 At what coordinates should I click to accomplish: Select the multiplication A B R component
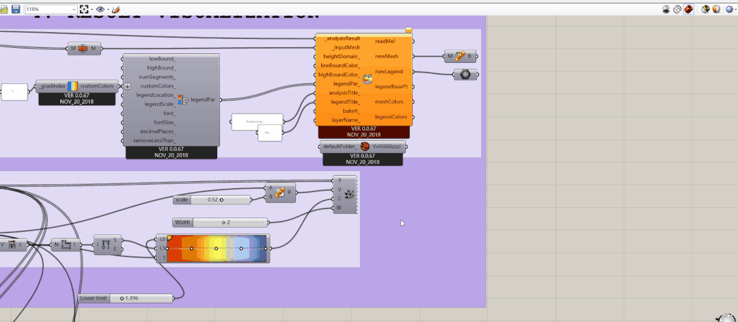click(x=281, y=193)
